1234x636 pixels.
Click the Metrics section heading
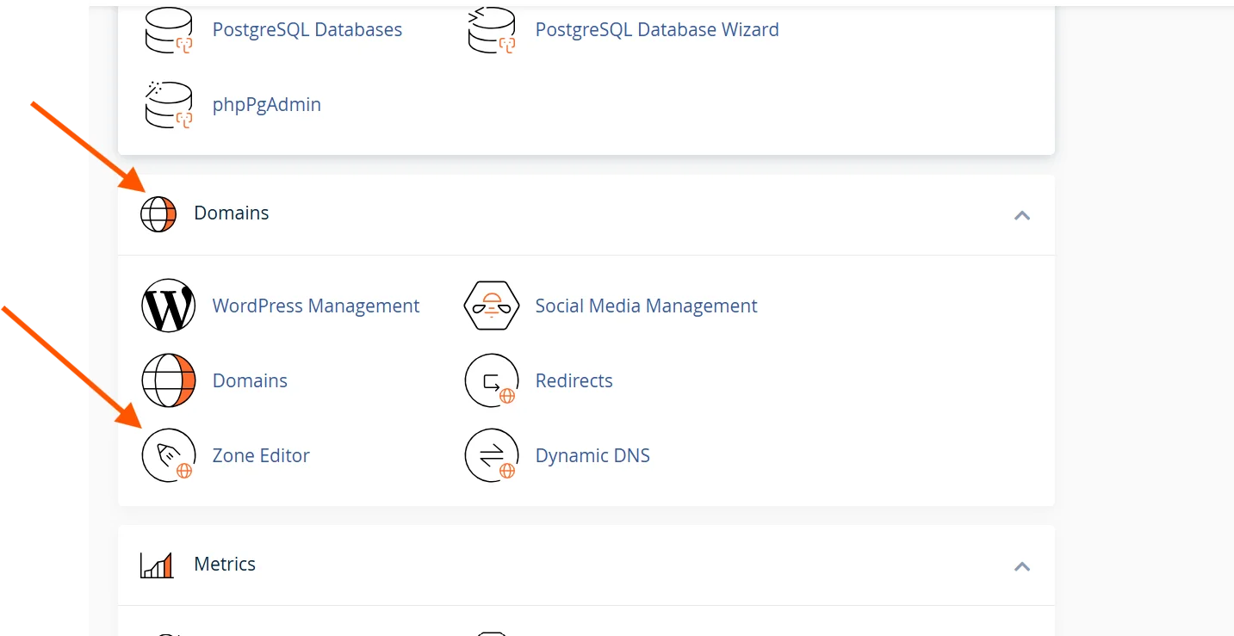point(225,564)
